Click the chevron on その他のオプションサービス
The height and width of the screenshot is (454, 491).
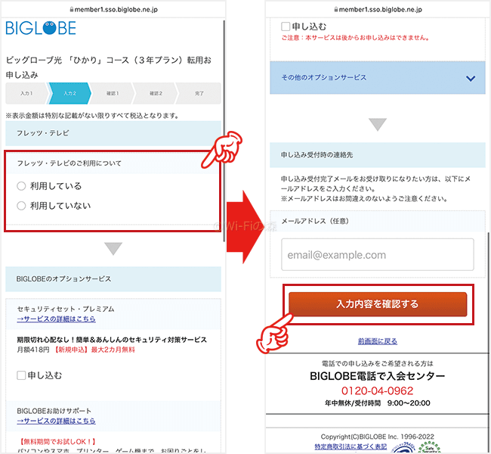click(x=471, y=78)
